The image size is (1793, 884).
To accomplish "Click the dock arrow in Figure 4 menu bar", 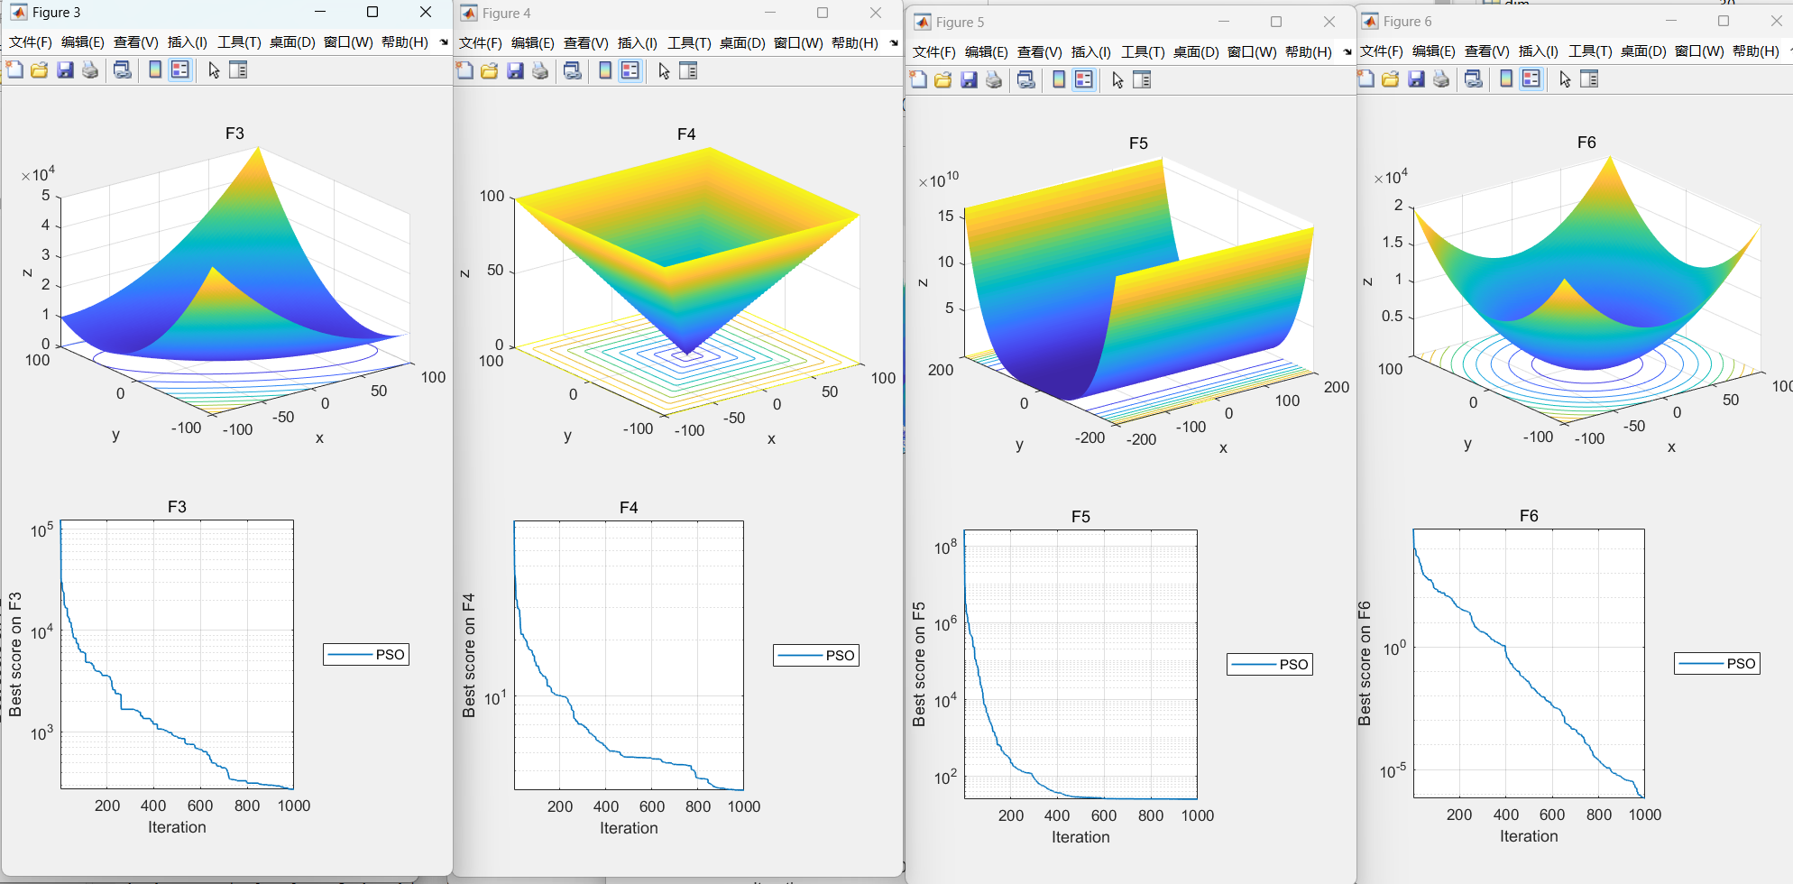I will click(894, 43).
